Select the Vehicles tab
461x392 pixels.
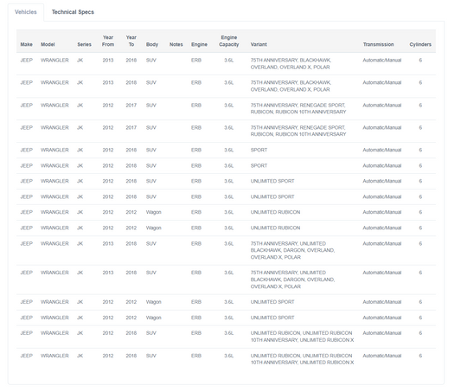[26, 12]
